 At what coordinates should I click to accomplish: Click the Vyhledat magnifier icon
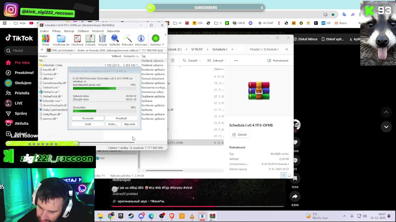click(x=115, y=40)
